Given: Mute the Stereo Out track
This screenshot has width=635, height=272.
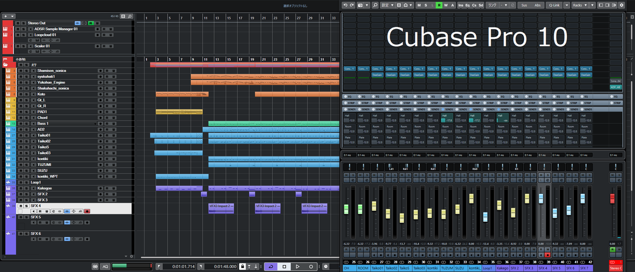Looking at the screenshot, I should click(17, 23).
